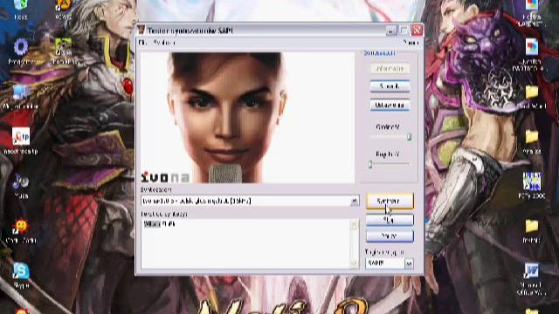Click the Pauza button above the SAPI dropdown
This screenshot has width=559, height=314.
click(390, 236)
